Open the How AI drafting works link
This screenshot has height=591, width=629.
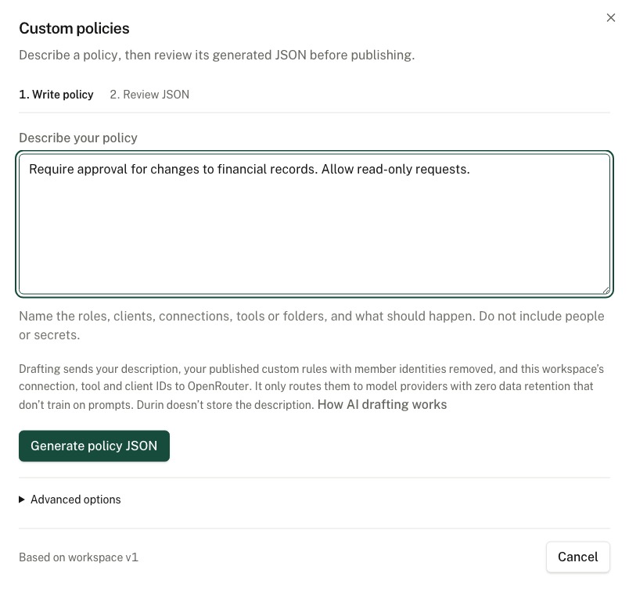click(x=382, y=405)
